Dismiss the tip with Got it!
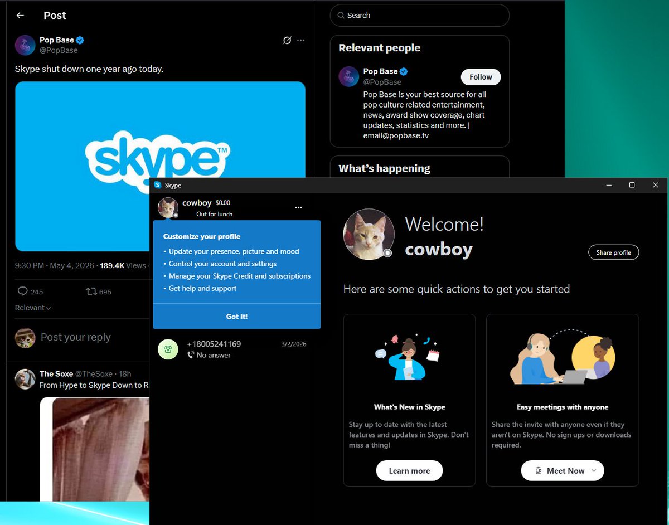This screenshot has width=669, height=525. [237, 316]
